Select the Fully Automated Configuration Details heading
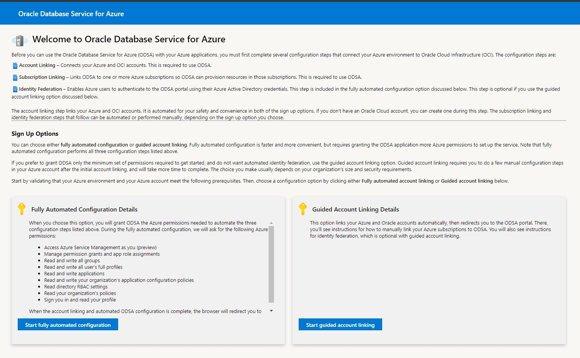Screen dimensions: 580x358 [x=85, y=209]
